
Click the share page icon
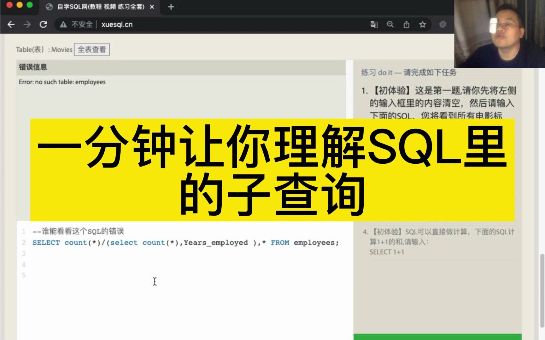point(407,25)
